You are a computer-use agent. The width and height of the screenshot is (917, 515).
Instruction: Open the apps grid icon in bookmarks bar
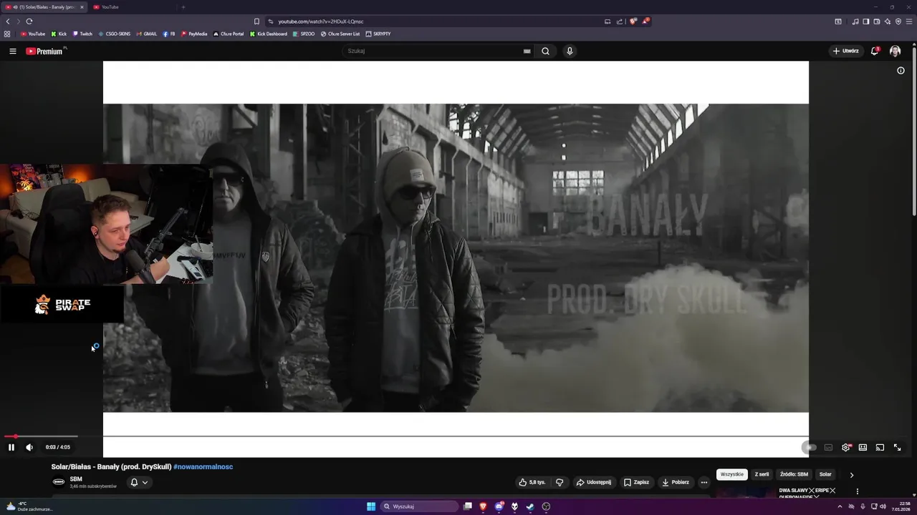click(x=7, y=34)
